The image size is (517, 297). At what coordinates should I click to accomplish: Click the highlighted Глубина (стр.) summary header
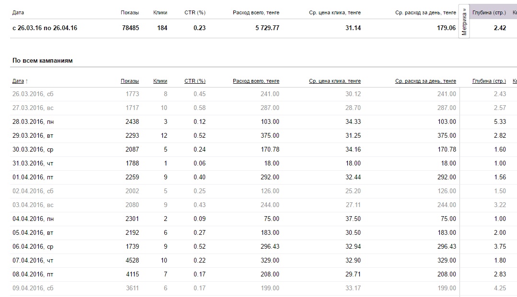coord(489,13)
